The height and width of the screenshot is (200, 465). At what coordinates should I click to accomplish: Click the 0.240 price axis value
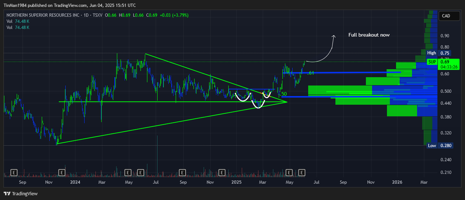click(x=446, y=159)
